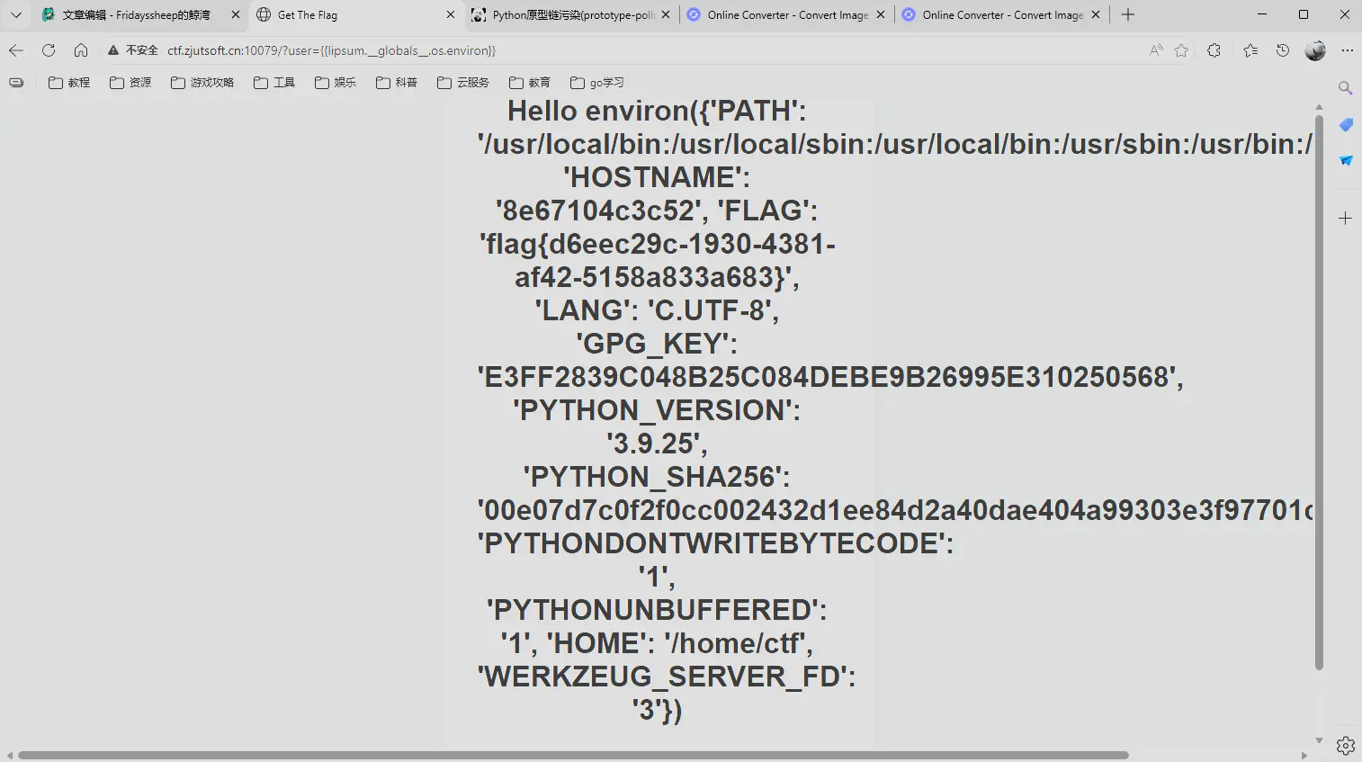The image size is (1362, 762).
Task: Open the Extensions icon in the toolbar
Action: click(1214, 50)
